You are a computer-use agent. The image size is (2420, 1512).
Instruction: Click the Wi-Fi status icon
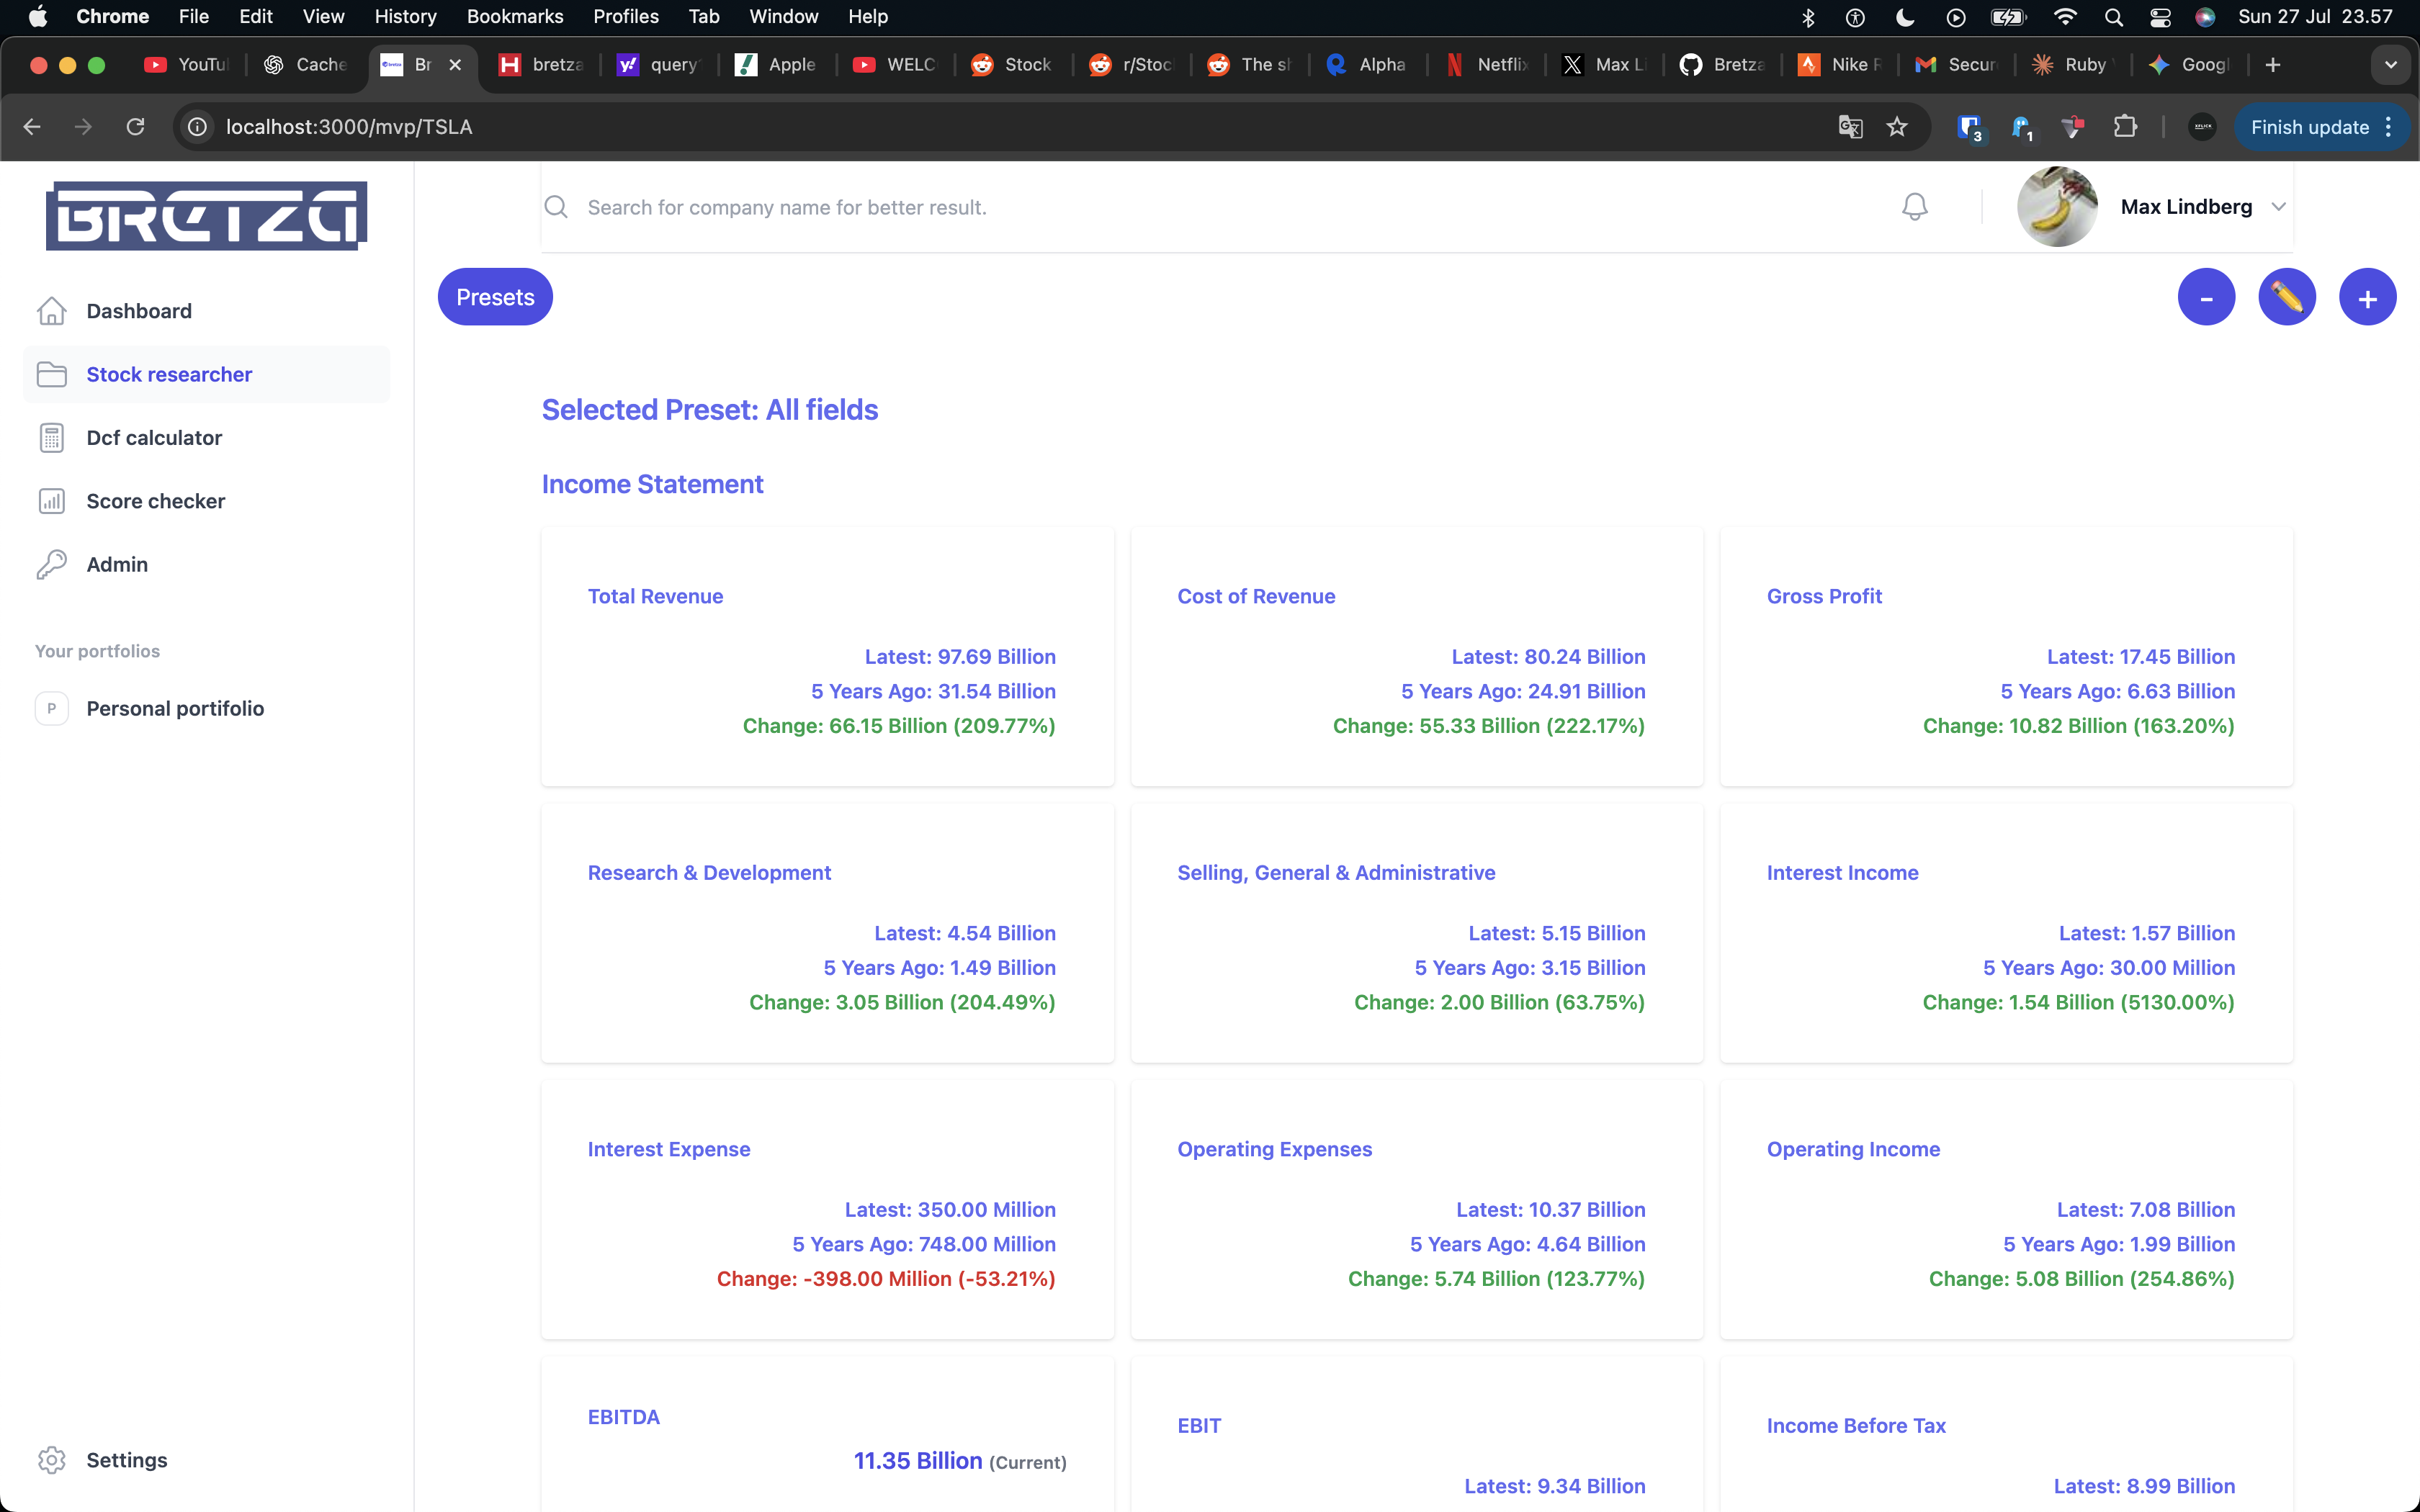click(2064, 17)
